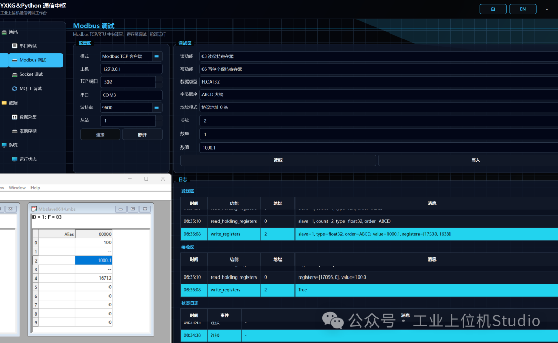The height and width of the screenshot is (343, 558).
Task: Open the 字节顺序 ABCD 大端 dropdown
Action: click(x=379, y=94)
